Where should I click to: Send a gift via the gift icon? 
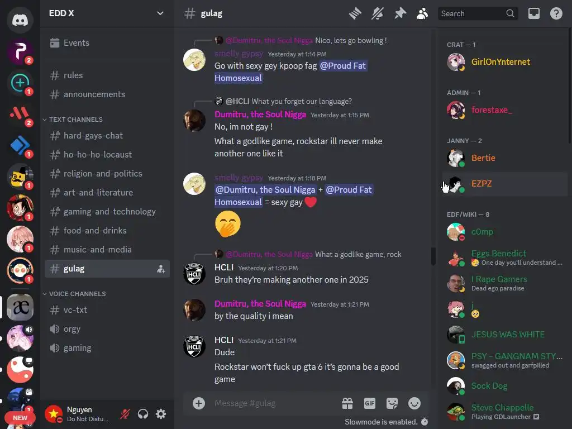(347, 403)
